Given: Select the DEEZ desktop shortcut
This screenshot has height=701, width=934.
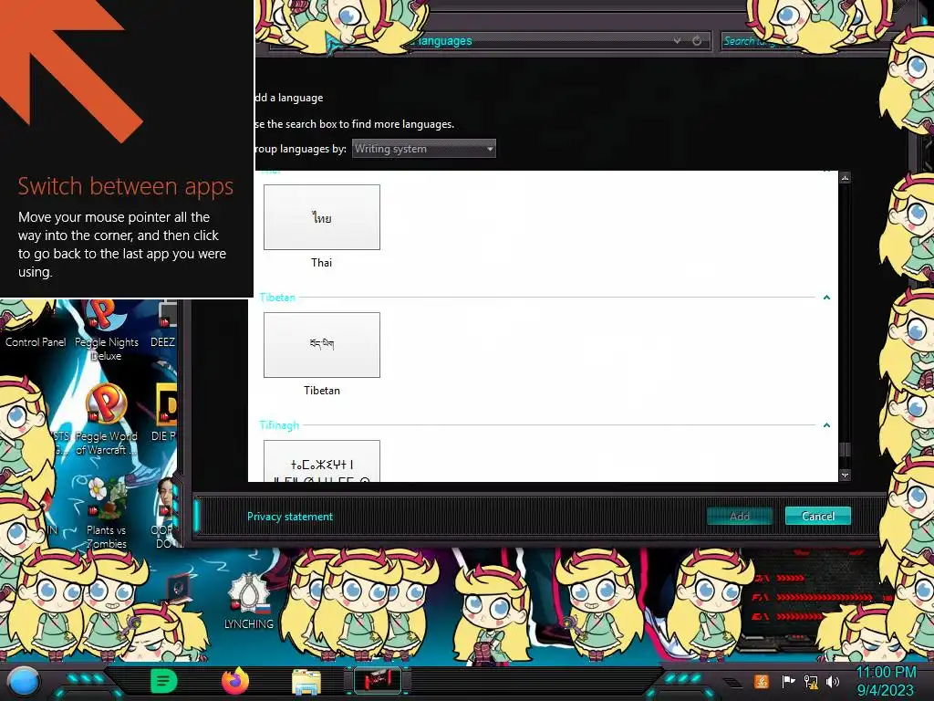Looking at the screenshot, I should 162,325.
